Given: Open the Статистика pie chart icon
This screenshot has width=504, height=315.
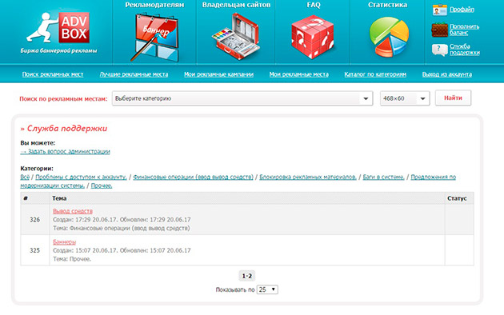Looking at the screenshot, I should [x=389, y=37].
